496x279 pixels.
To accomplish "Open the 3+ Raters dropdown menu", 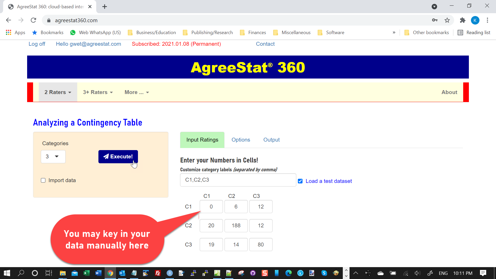I will (98, 92).
